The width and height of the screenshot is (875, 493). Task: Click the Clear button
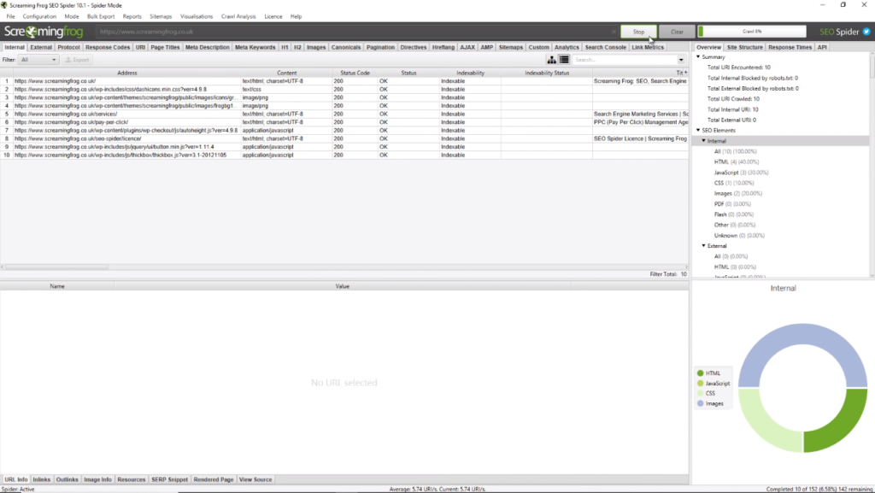(677, 32)
